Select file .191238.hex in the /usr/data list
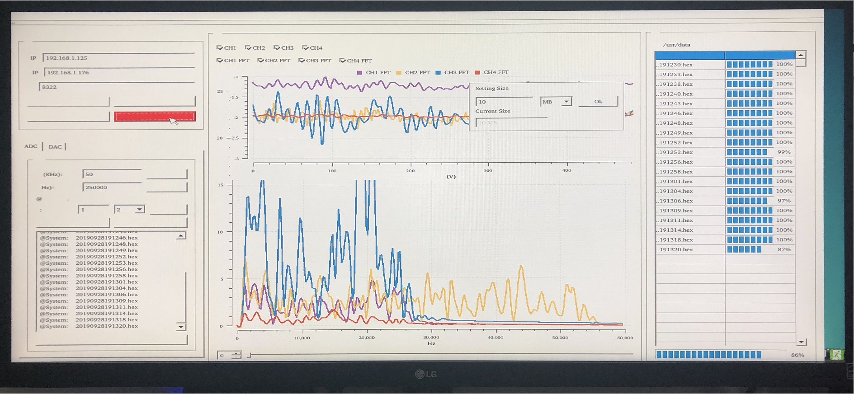Image resolution: width=854 pixels, height=394 pixels. tap(725, 84)
